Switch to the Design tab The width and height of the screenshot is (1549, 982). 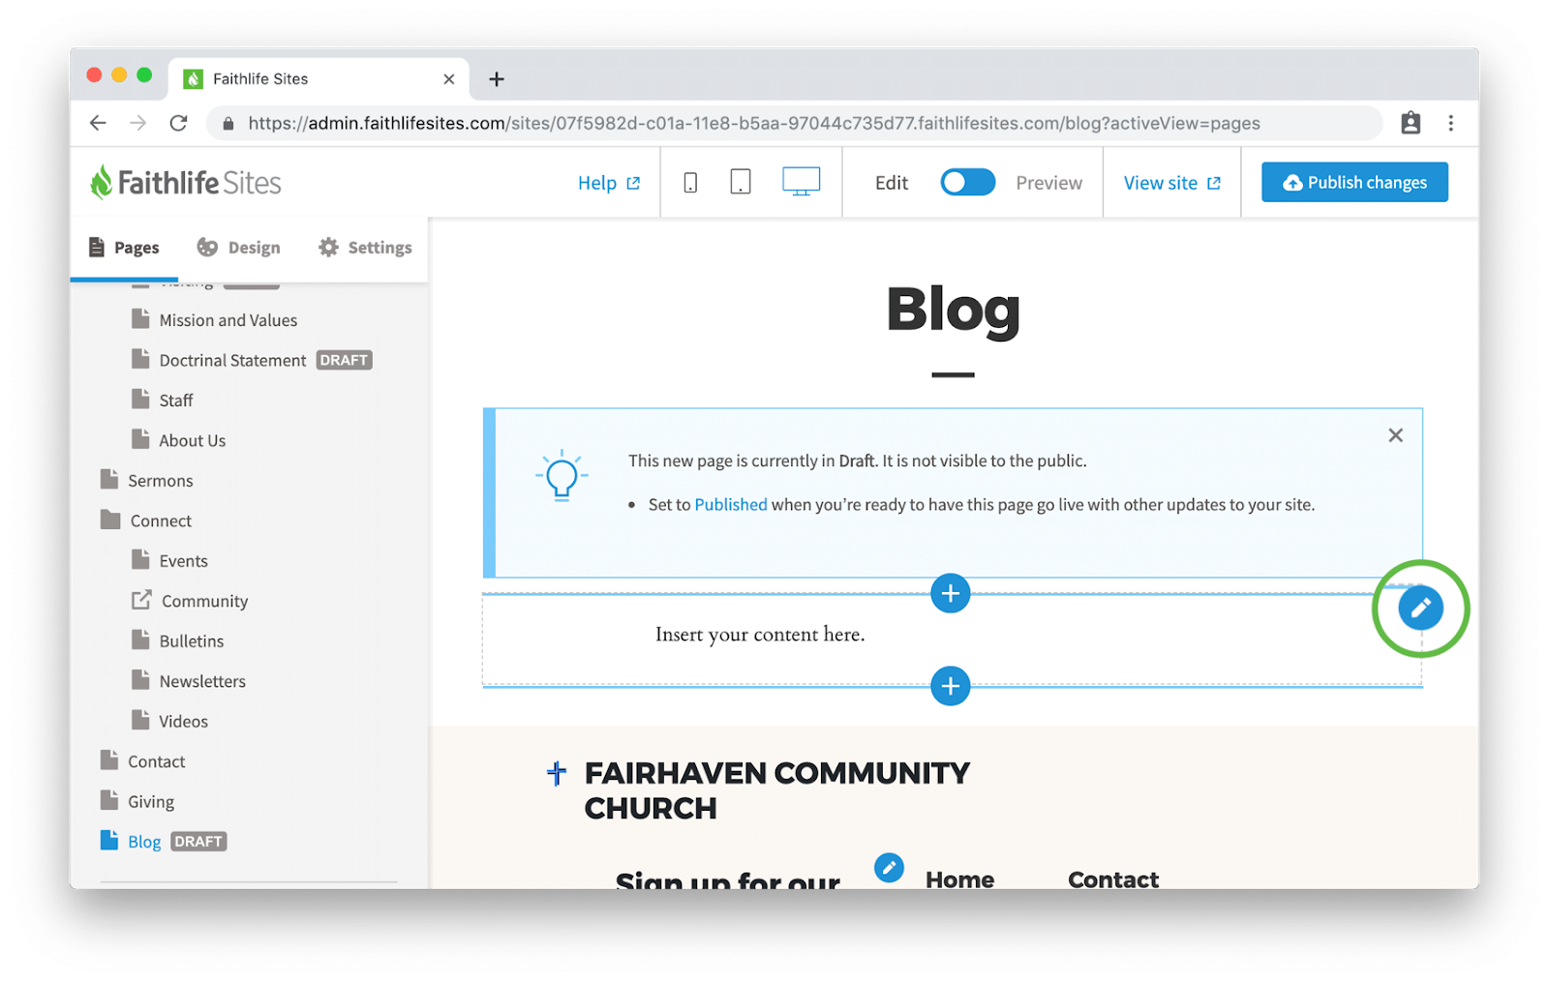238,248
